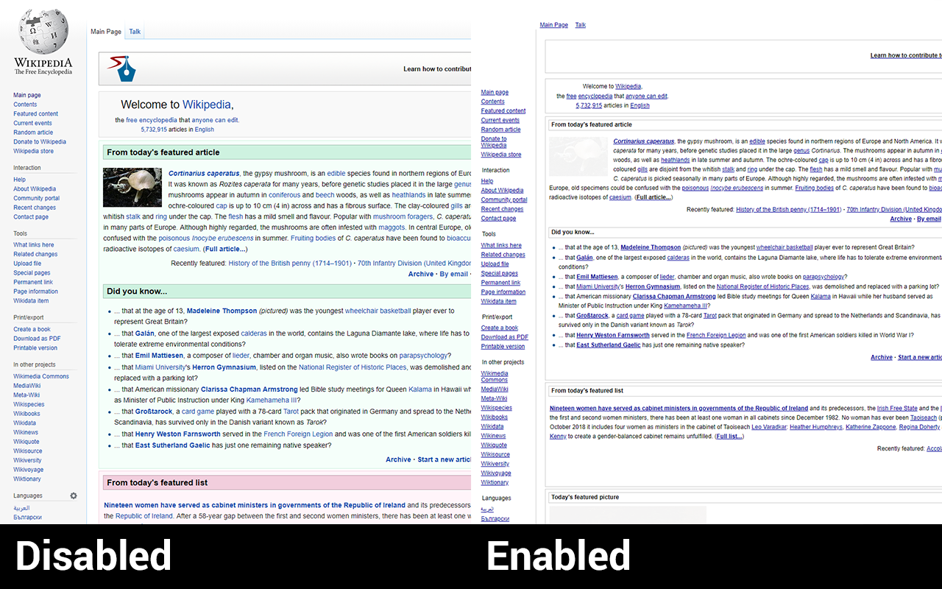Screen dimensions: 942x589
Task: Click Cortinarius caperatus link on the Enabled page
Action: click(x=644, y=141)
